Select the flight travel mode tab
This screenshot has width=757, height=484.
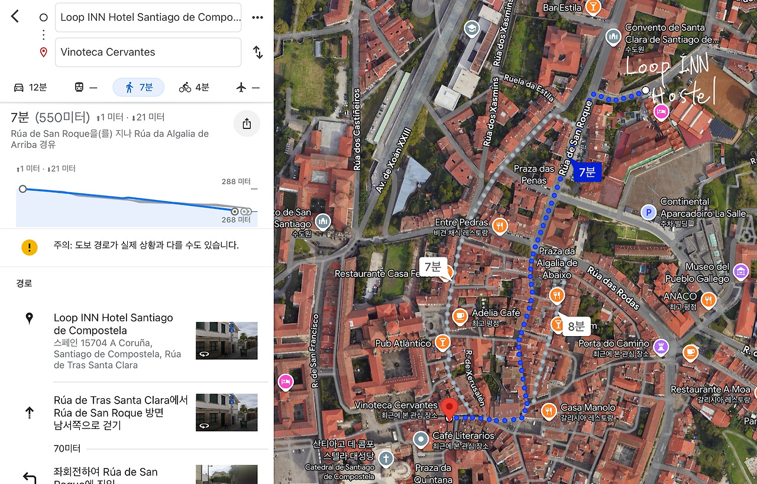[x=248, y=88]
